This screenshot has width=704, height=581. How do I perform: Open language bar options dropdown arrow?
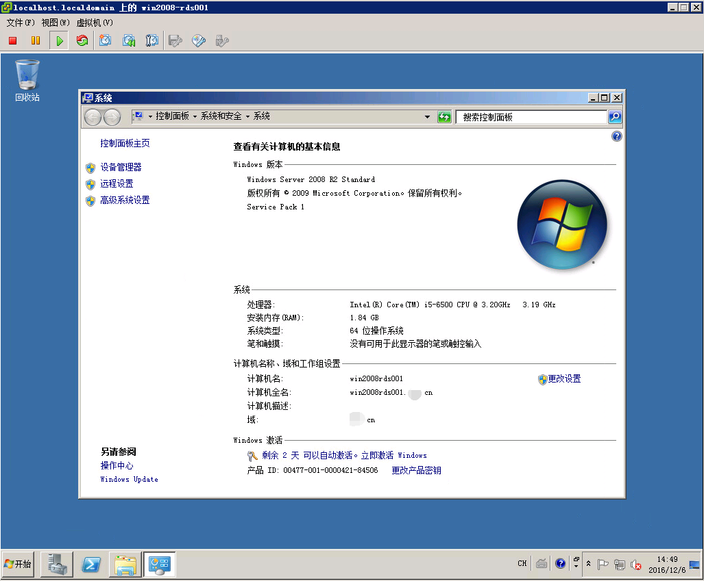(576, 567)
